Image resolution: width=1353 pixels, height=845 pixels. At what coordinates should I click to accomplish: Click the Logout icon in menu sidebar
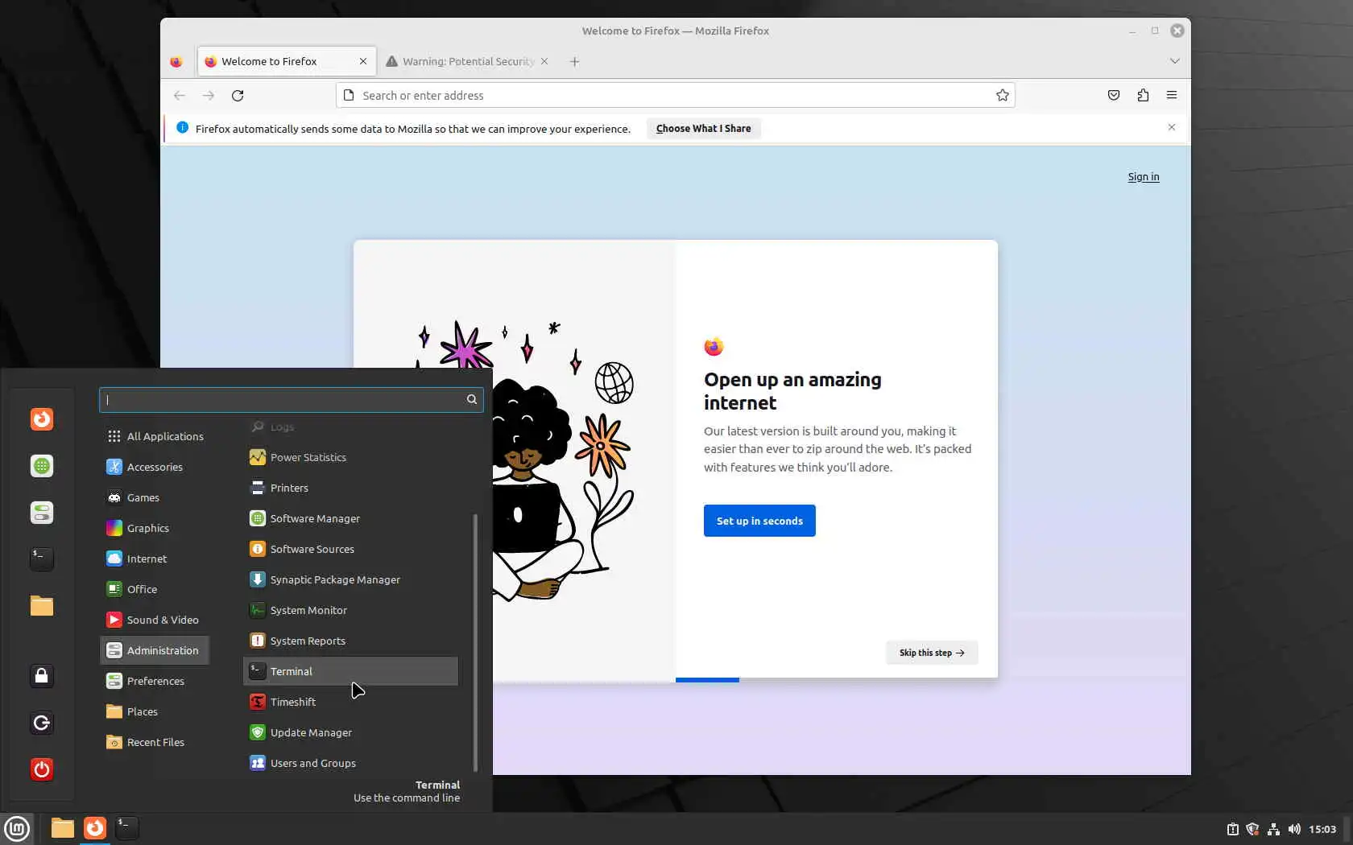coord(42,723)
